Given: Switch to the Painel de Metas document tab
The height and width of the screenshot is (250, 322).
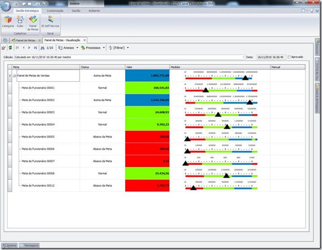Looking at the screenshot, I should 26,40.
